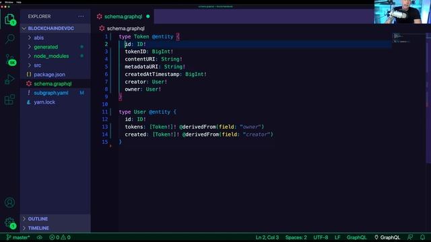Open the Window menu in the menu bar
Screen dimensions: 431x242
(9, 2)
